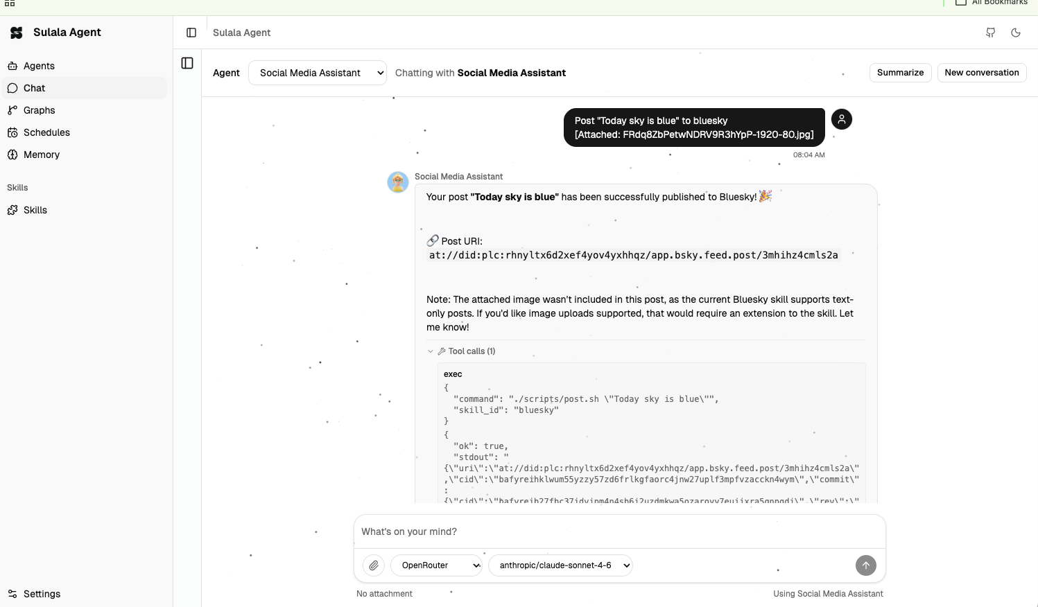Go to Memory in the sidebar

[x=83, y=155]
